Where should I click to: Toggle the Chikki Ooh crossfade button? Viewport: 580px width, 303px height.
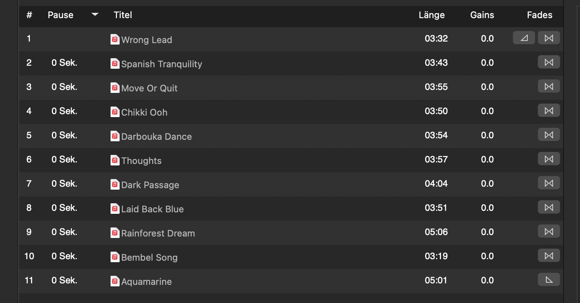pos(549,111)
